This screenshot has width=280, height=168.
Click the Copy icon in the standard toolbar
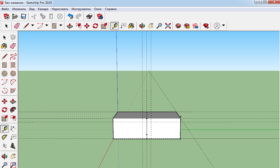point(42,16)
